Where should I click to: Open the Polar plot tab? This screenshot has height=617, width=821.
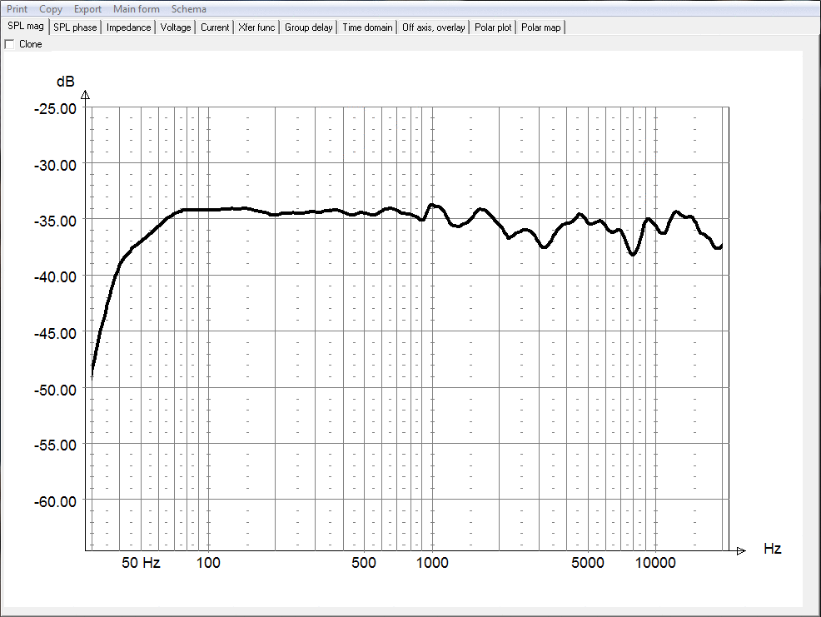pos(493,27)
